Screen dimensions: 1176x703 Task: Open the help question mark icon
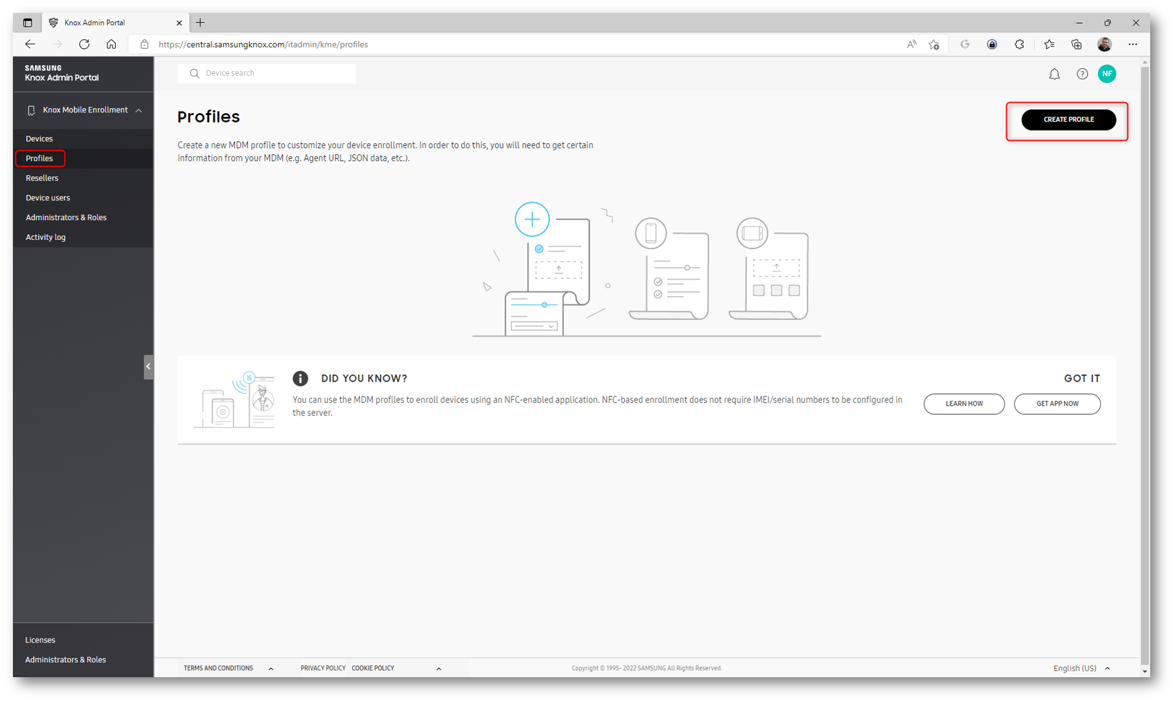(1082, 74)
